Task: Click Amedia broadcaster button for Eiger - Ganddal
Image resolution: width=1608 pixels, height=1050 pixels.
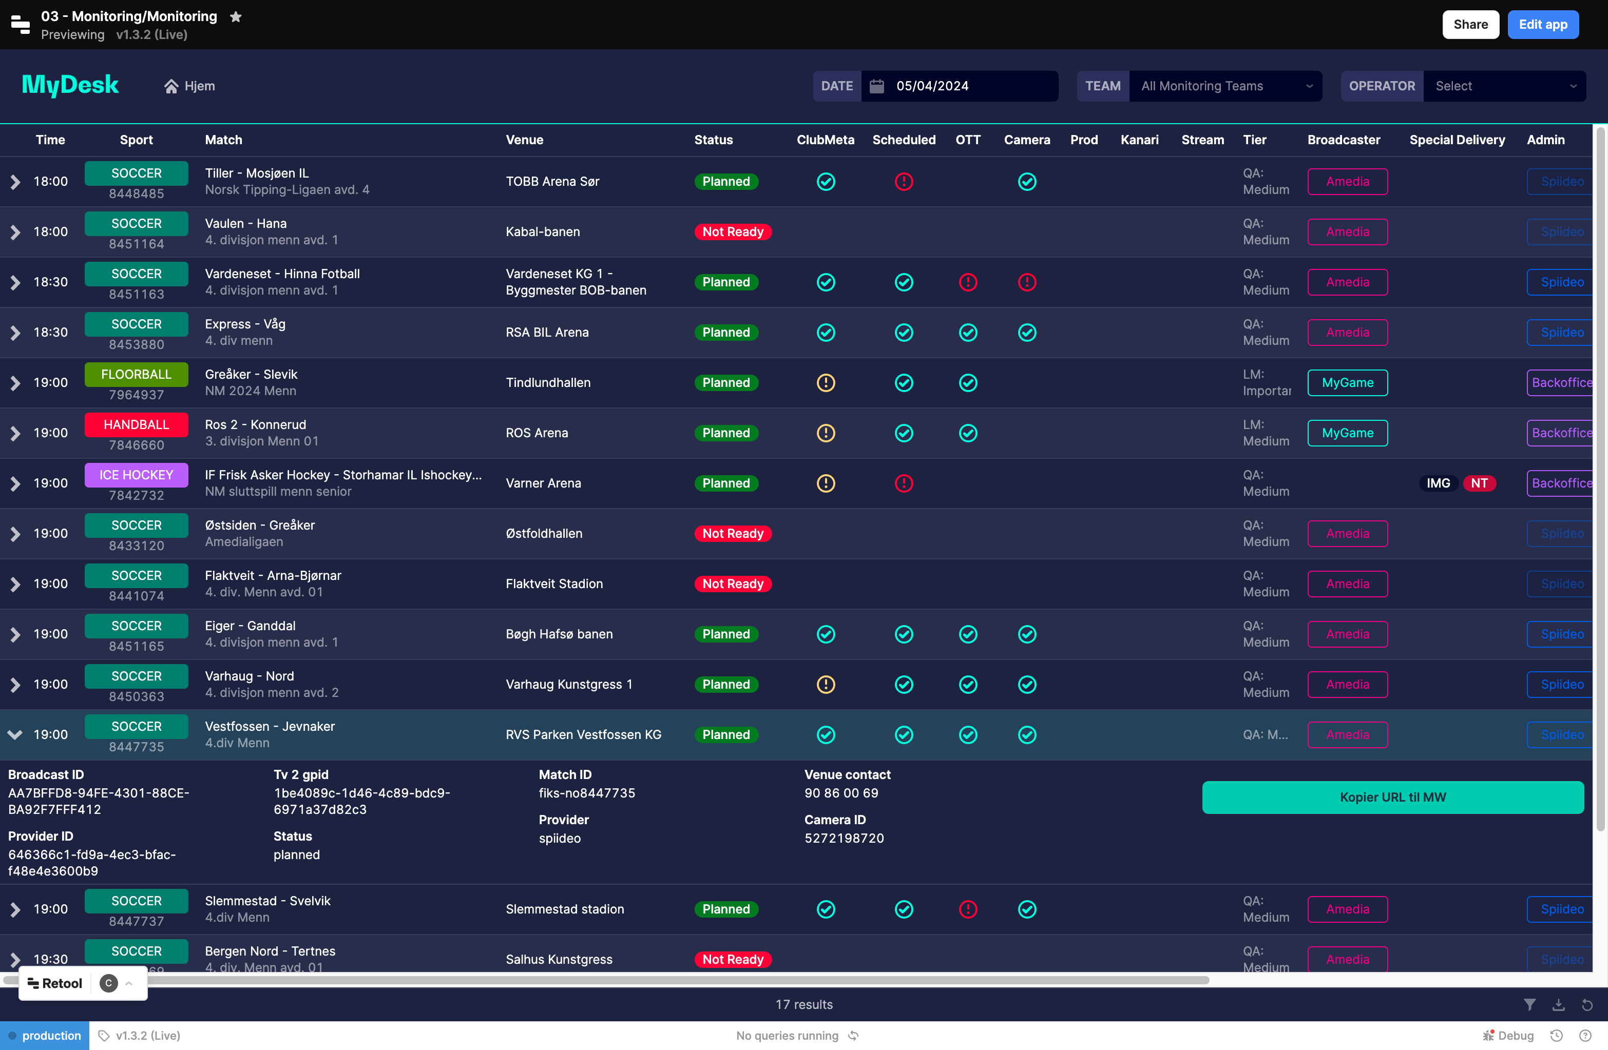Action: click(1348, 634)
